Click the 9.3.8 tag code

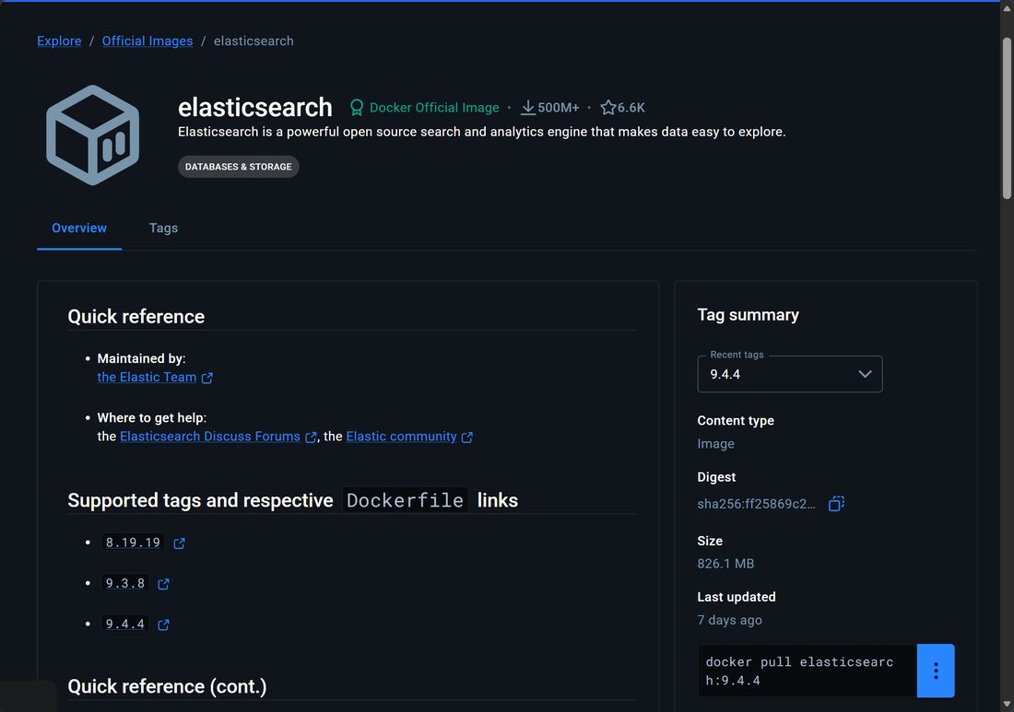(x=125, y=583)
